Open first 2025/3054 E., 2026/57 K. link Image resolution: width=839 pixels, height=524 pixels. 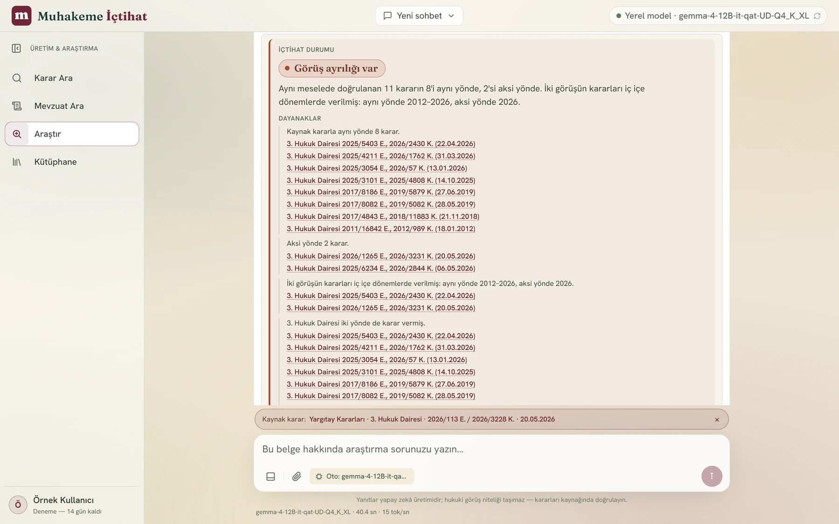click(377, 168)
